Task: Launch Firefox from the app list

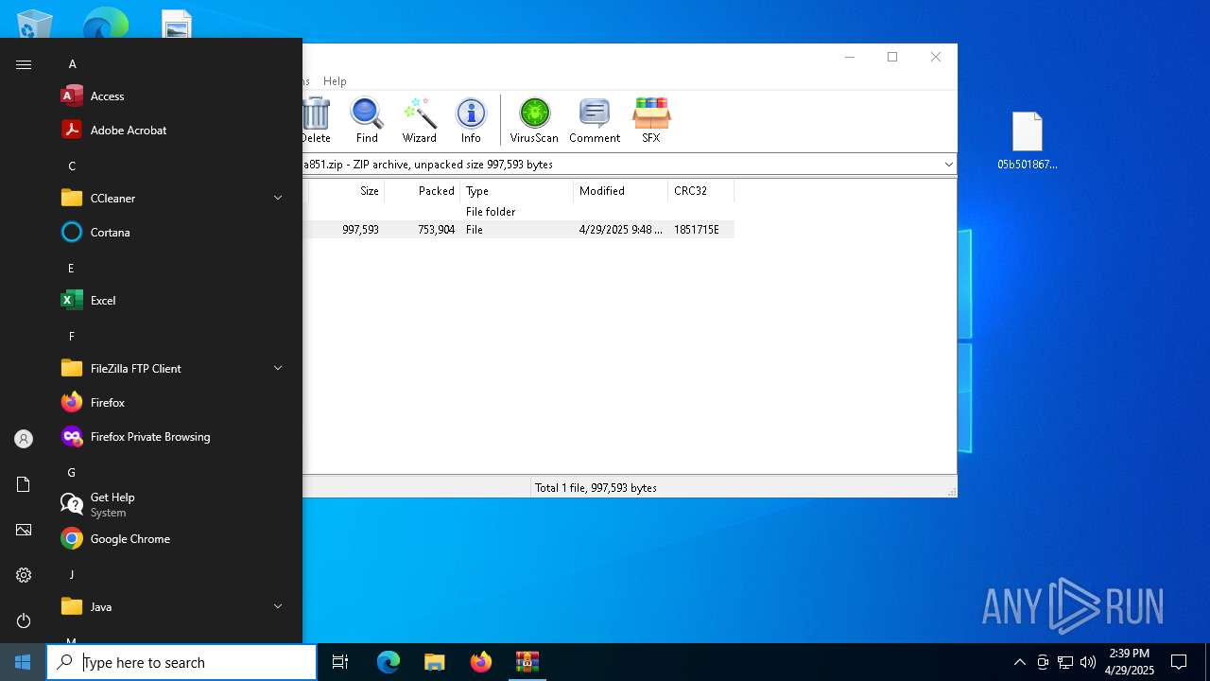Action: tap(174, 403)
